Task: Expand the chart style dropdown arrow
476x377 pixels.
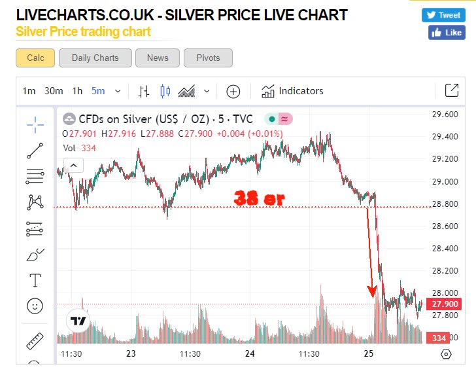Action: coord(207,91)
